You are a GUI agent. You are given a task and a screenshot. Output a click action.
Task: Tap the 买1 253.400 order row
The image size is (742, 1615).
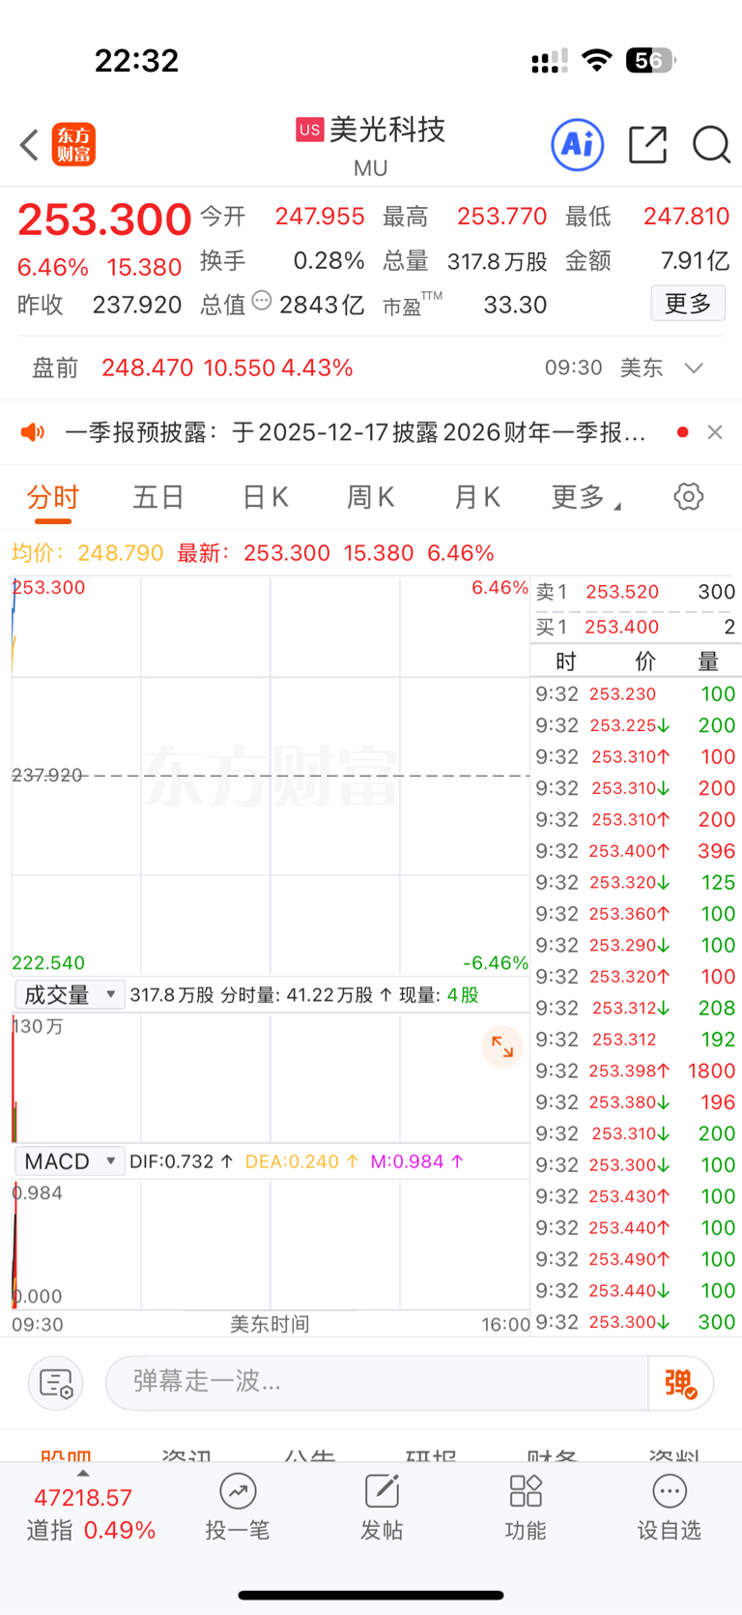coord(636,627)
